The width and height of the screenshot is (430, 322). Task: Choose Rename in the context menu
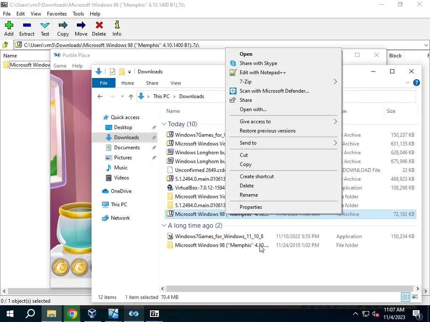click(x=283, y=195)
